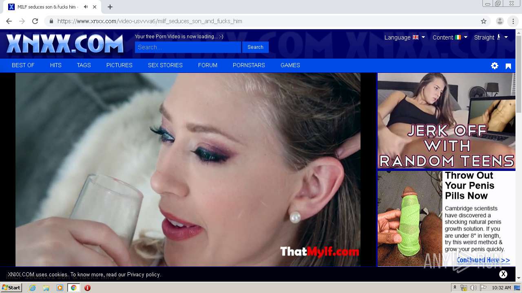Viewport: 522px width, 293px height.
Task: Mute the tab audio speaker icon
Action: pos(86,7)
